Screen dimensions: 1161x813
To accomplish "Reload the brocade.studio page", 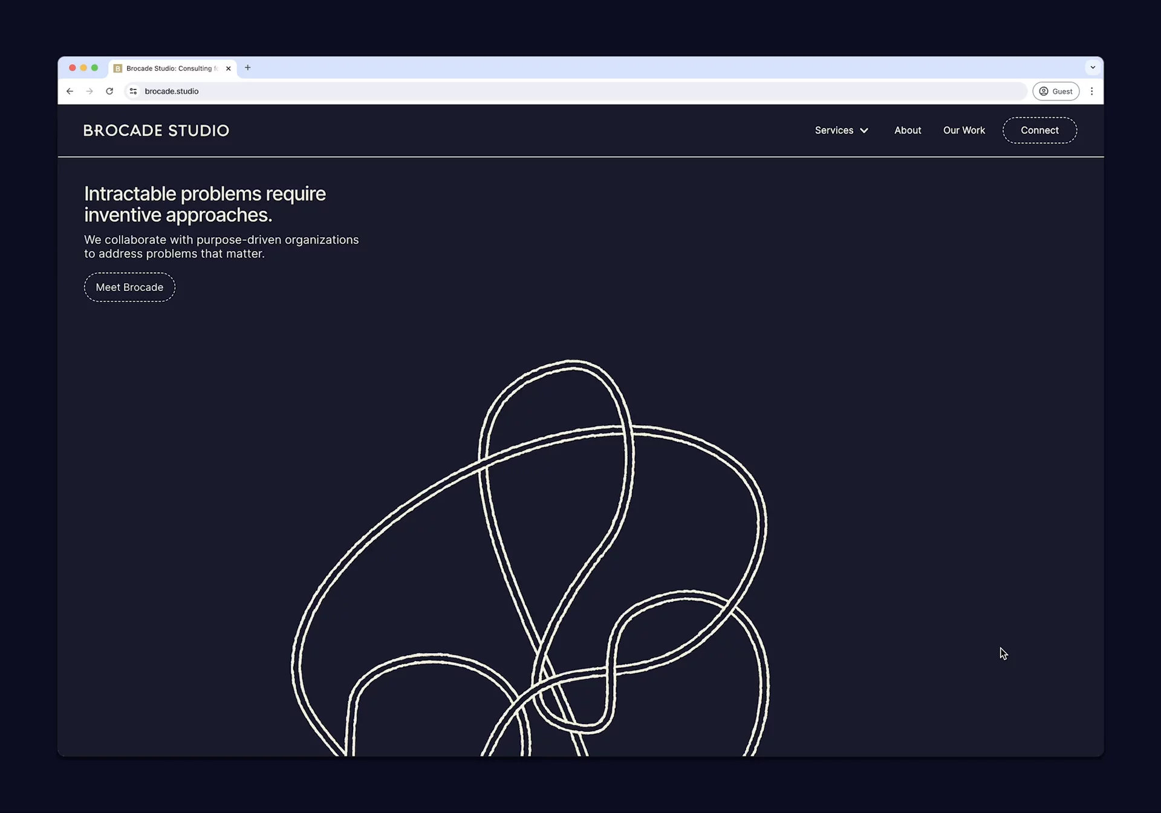I will [x=109, y=91].
